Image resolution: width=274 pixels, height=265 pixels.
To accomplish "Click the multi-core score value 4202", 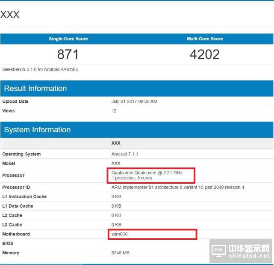I will tap(205, 54).
